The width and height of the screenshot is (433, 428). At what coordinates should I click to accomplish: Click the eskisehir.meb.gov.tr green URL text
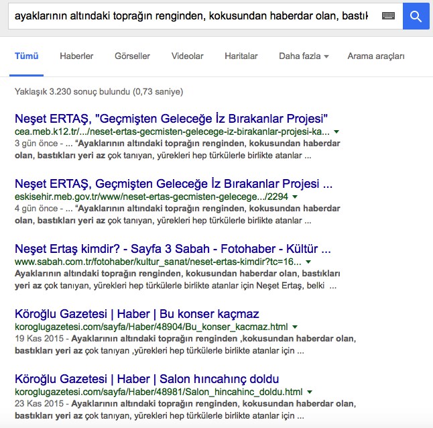coord(151,197)
